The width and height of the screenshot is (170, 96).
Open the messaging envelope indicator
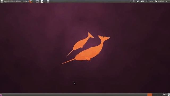coord(142,1)
